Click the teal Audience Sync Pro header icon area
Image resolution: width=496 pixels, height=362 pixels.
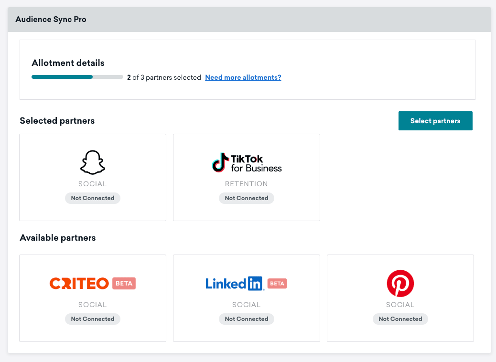pyautogui.click(x=51, y=20)
